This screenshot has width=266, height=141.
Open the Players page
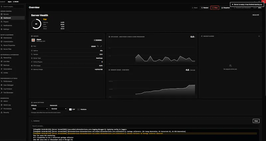12,22
